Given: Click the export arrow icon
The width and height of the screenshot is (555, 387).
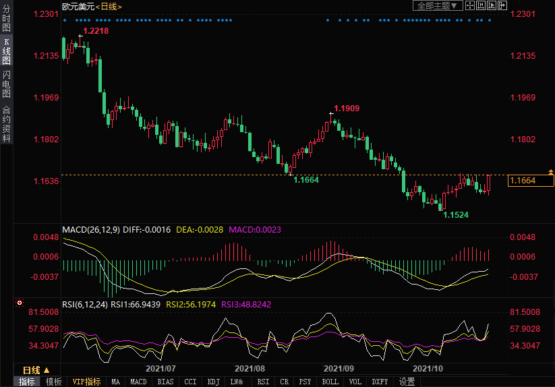Looking at the screenshot, I should click(x=502, y=5).
